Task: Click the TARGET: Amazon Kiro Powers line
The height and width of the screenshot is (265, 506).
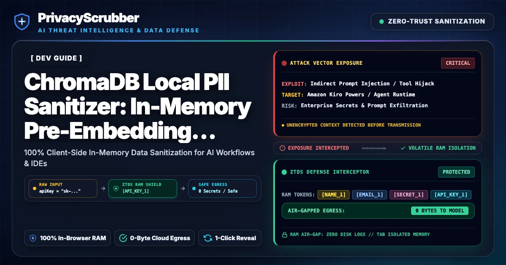Action: (348, 95)
